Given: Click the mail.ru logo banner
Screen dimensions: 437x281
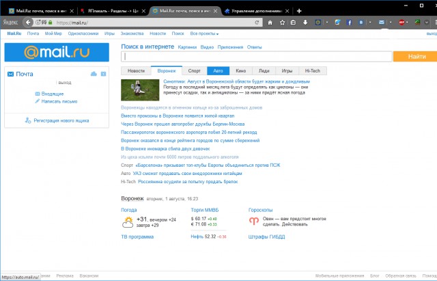Looking at the screenshot, I should tap(57, 52).
